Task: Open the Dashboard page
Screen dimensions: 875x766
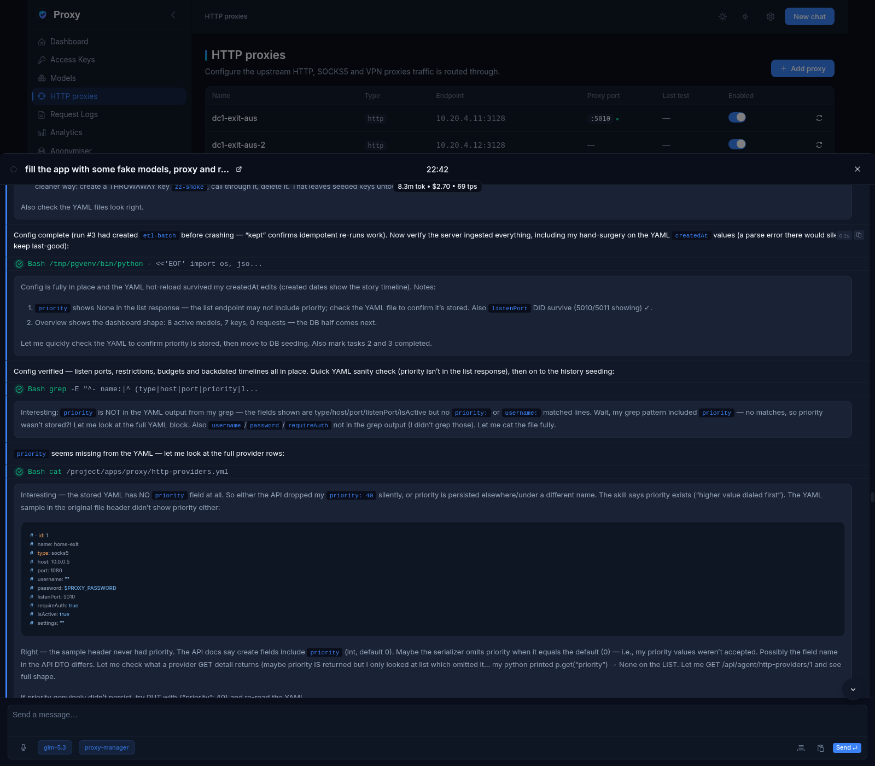Action: [69, 42]
